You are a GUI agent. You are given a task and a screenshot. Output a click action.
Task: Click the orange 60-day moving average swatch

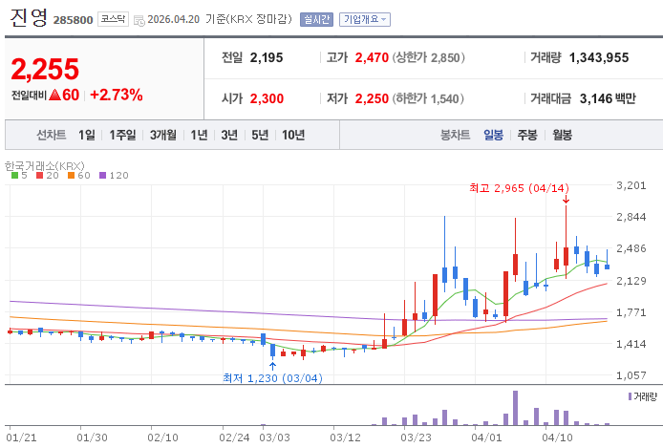click(x=71, y=176)
